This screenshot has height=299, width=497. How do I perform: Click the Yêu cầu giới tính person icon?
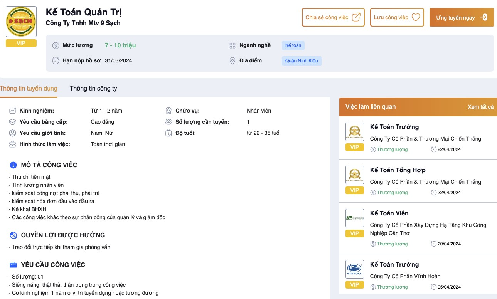[x=12, y=133]
